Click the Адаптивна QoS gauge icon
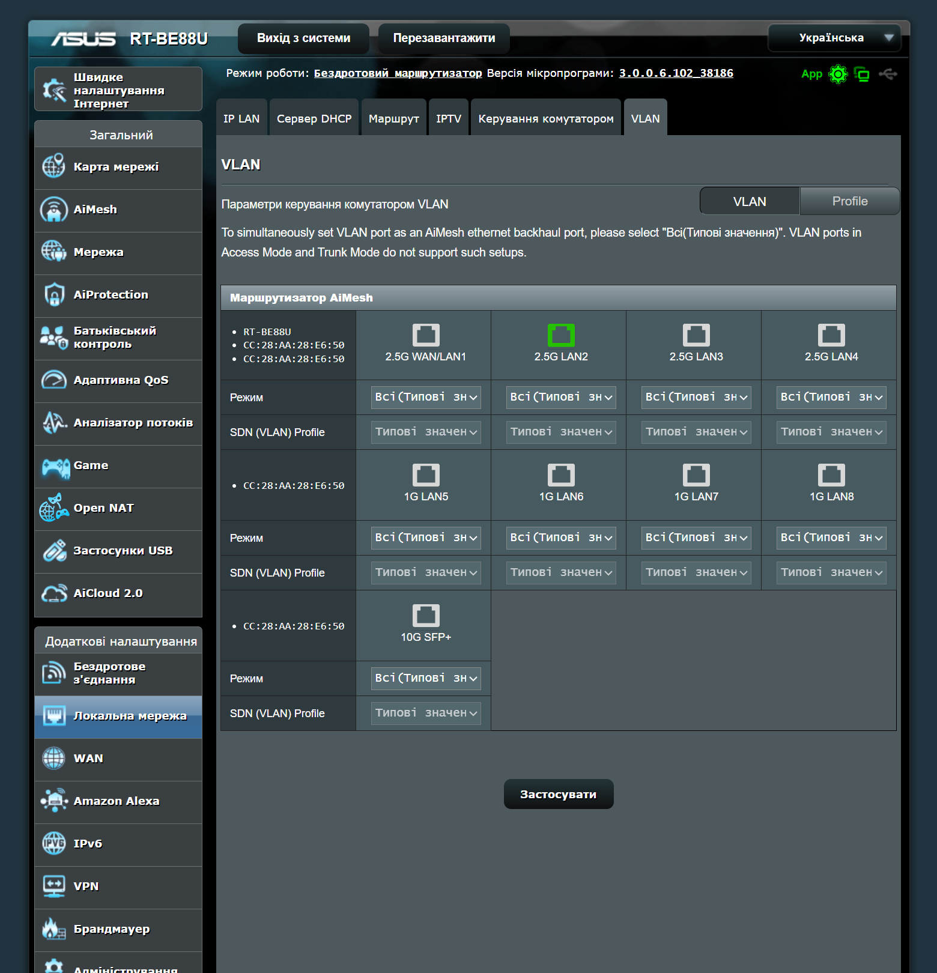 (x=53, y=380)
